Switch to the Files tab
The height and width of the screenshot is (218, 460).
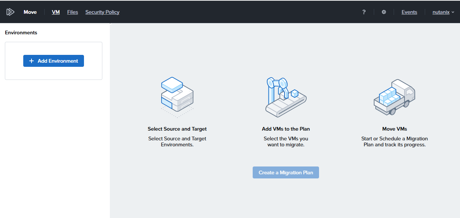click(x=72, y=12)
